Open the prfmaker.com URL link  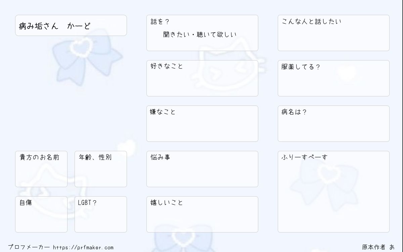point(83,247)
